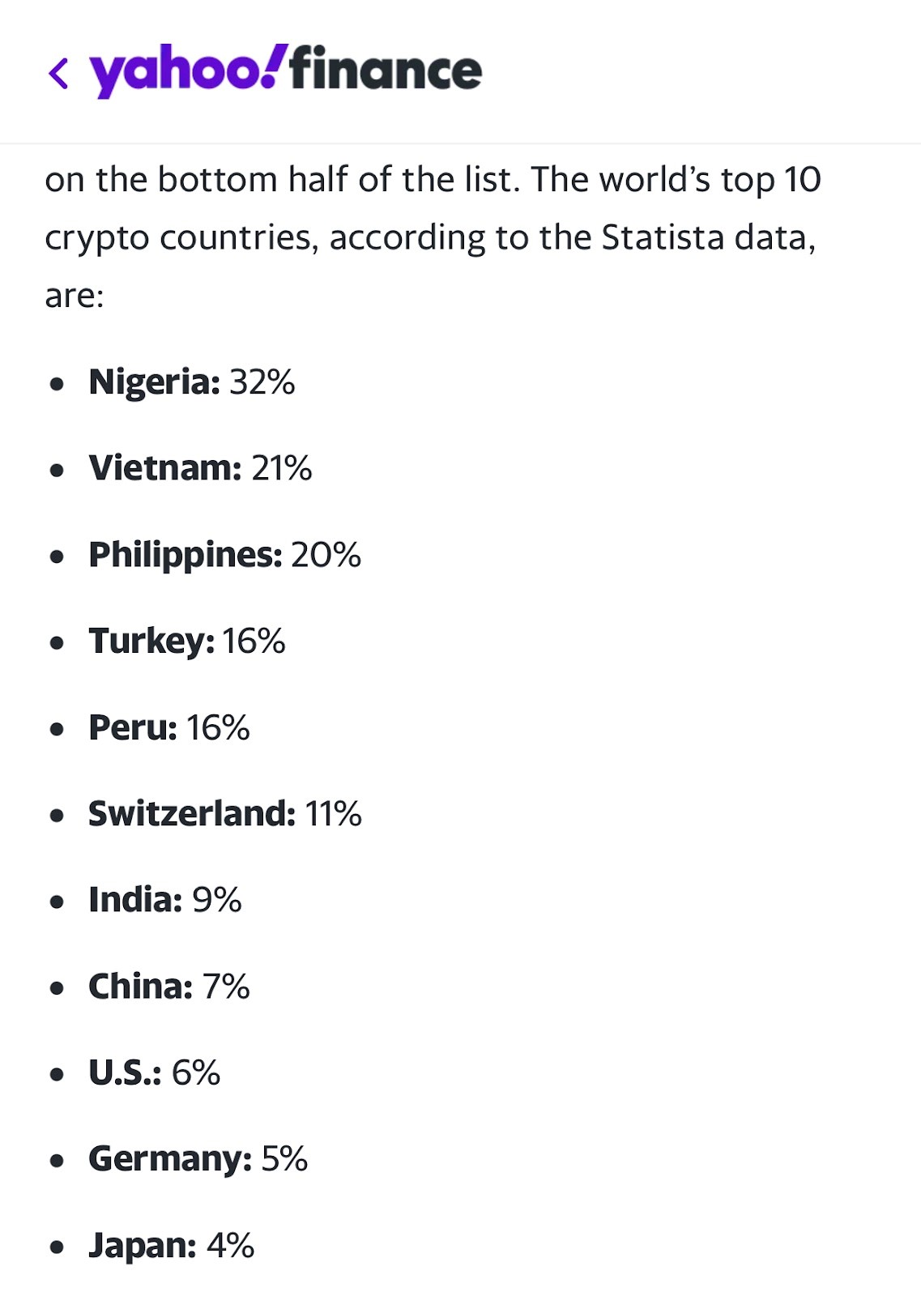Tap the purple back chevron arrow
This screenshot has height=1296, width=921.
click(x=58, y=73)
